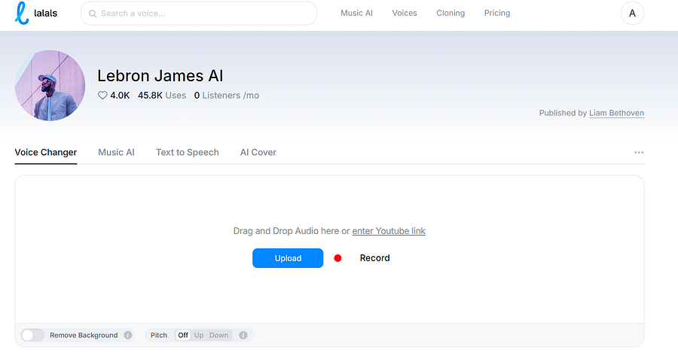Open the enter Youtube link

pos(389,231)
